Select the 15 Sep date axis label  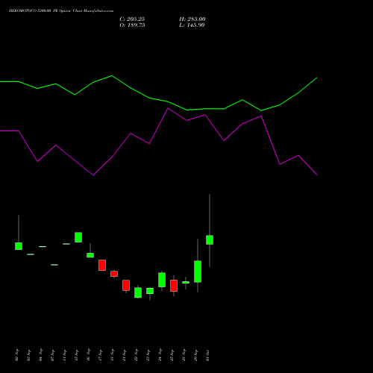(76, 355)
